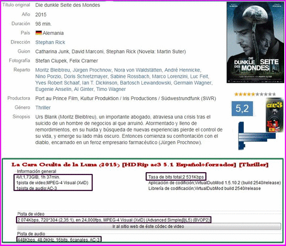Click the audio track info line 448Kbps
Image resolution: width=286 pixels, height=246 pixels.
(x=59, y=240)
